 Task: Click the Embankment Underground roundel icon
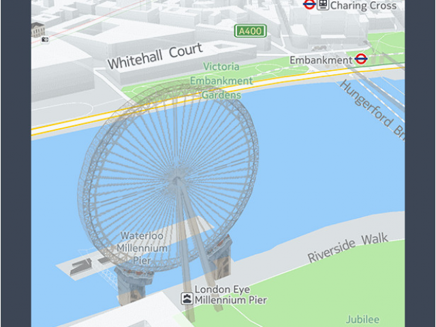[x=361, y=59]
